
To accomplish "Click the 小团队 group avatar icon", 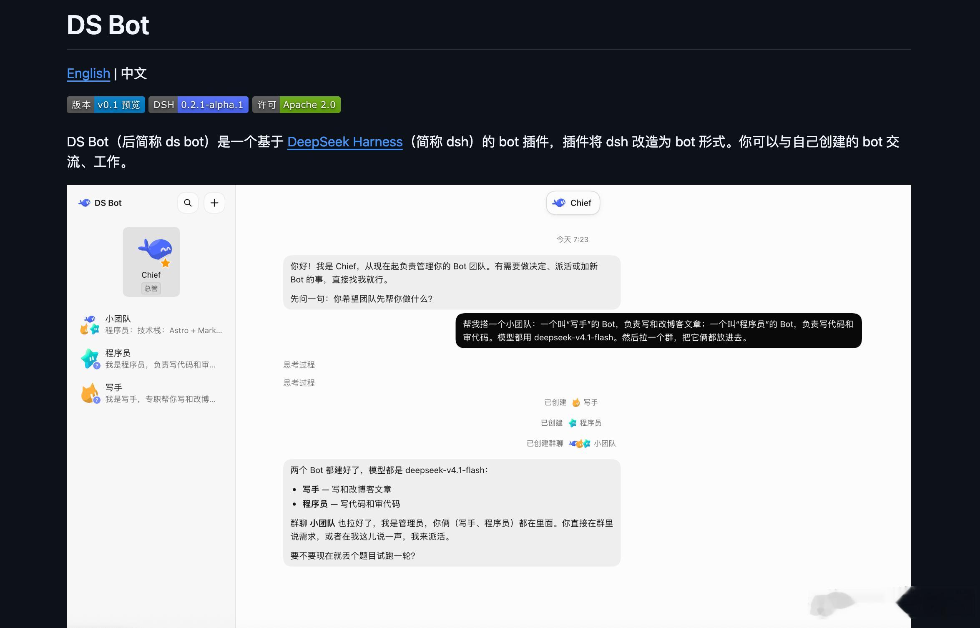I will tap(90, 325).
